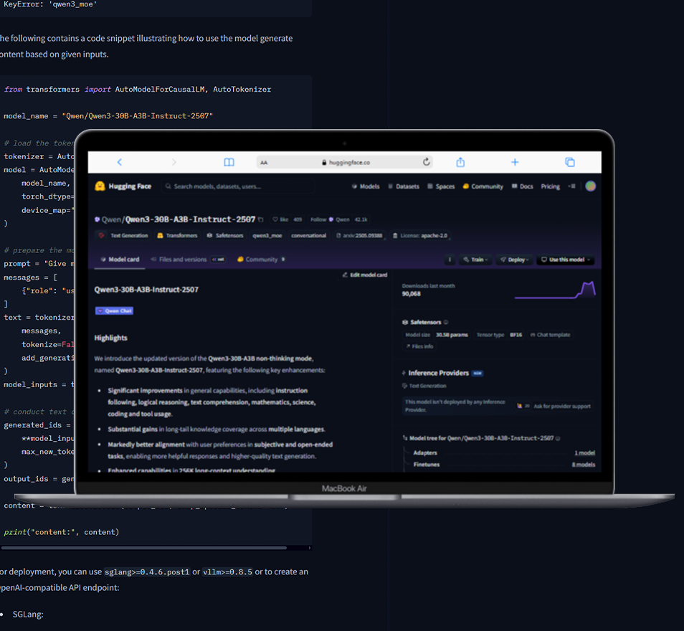Viewport: 684px width, 631px height.
Task: Click the model_name line in background code
Action: 108,116
